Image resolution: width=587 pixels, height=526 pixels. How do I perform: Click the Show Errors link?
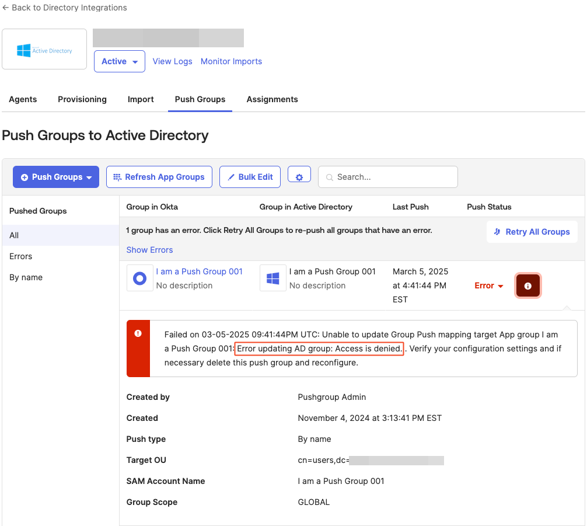(149, 250)
